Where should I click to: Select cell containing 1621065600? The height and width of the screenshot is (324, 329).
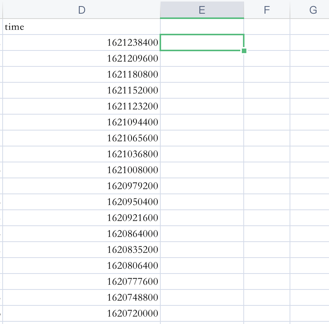[x=81, y=138]
